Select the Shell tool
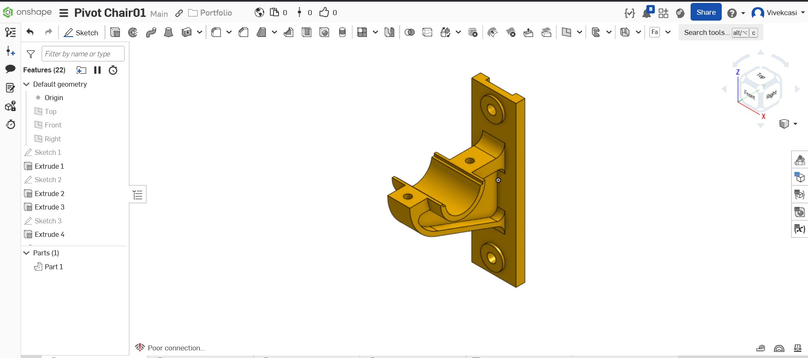 pos(307,32)
